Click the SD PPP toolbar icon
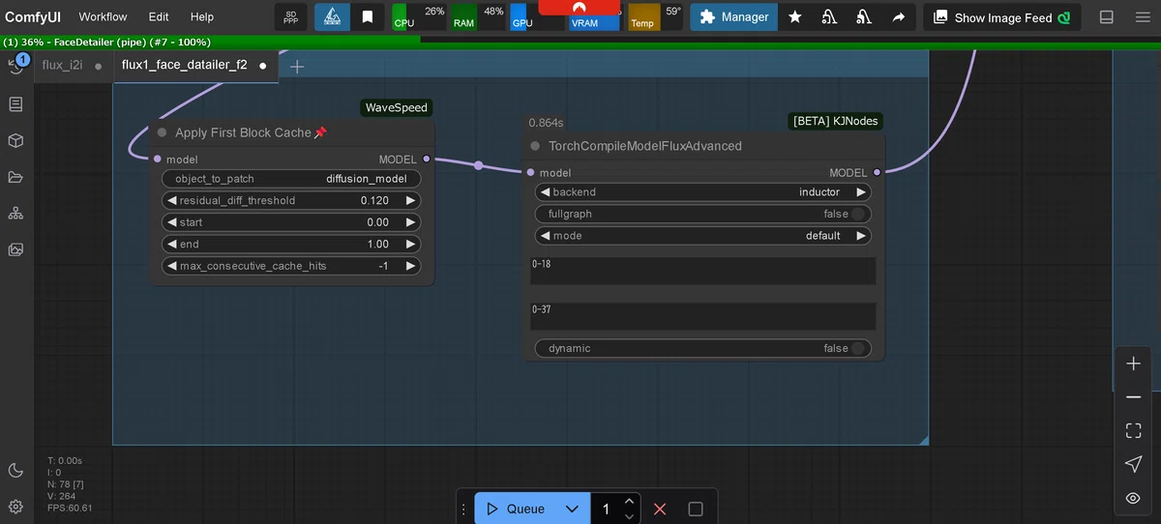Viewport: 1161px width, 524px height. pos(290,16)
